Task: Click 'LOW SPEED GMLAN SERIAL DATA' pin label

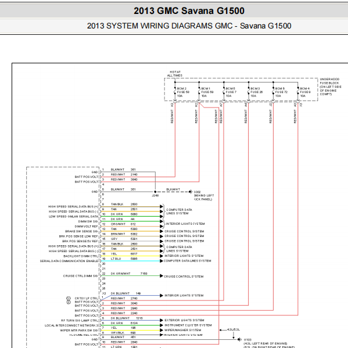Action: [x=73, y=216]
